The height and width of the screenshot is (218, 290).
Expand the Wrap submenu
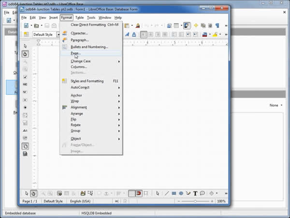[x=91, y=101]
